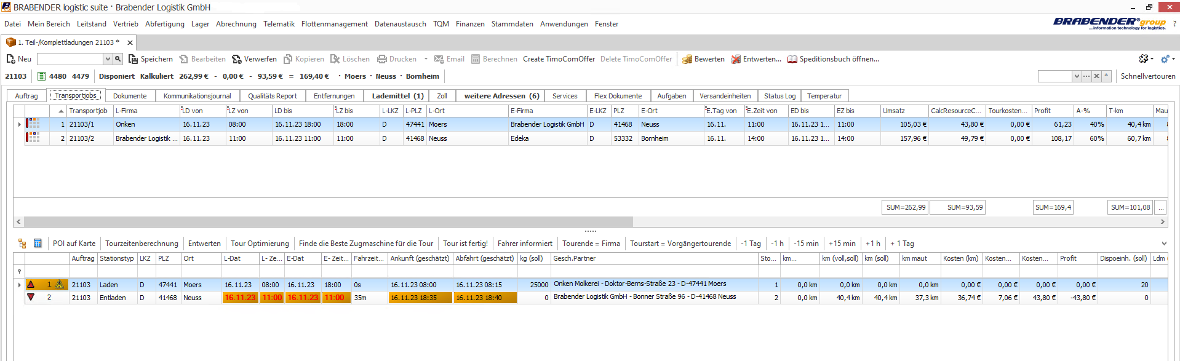Click the Verwerfen discard icon
The height and width of the screenshot is (361, 1180).
pyautogui.click(x=236, y=59)
